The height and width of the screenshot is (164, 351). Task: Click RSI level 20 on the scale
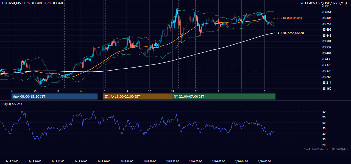point(324,145)
